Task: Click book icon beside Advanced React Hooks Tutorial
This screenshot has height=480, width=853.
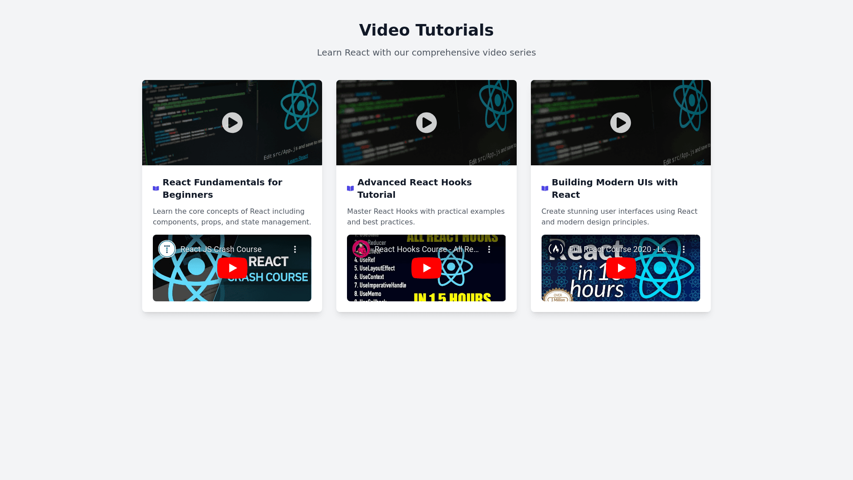Action: point(350,188)
